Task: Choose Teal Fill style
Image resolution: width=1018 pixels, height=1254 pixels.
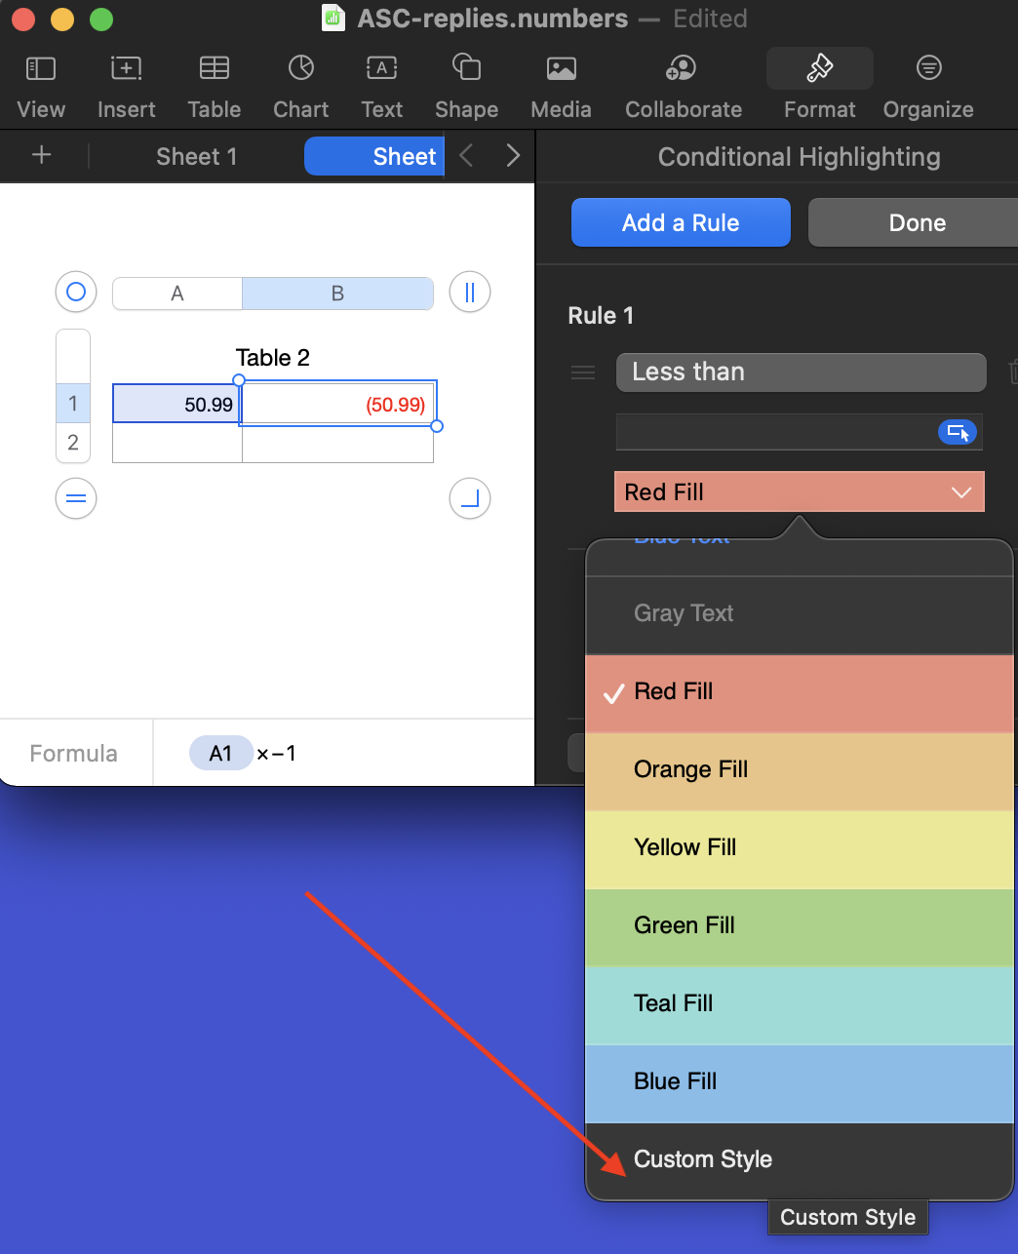Action: tap(800, 1005)
